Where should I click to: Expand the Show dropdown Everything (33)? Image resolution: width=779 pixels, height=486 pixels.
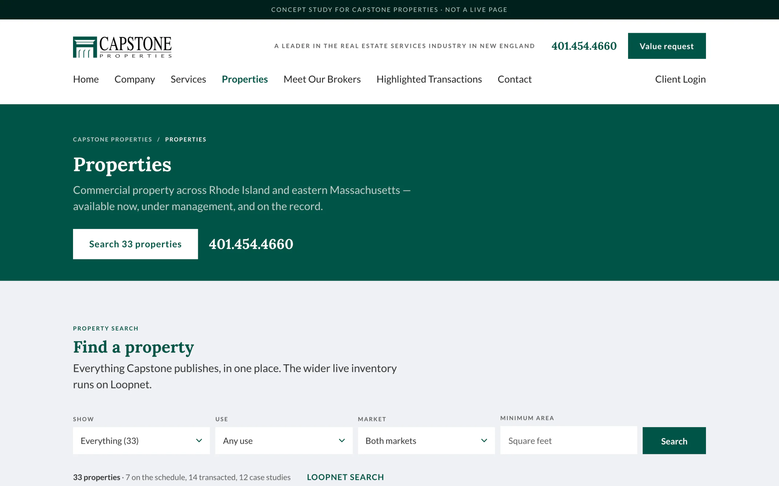click(x=141, y=441)
